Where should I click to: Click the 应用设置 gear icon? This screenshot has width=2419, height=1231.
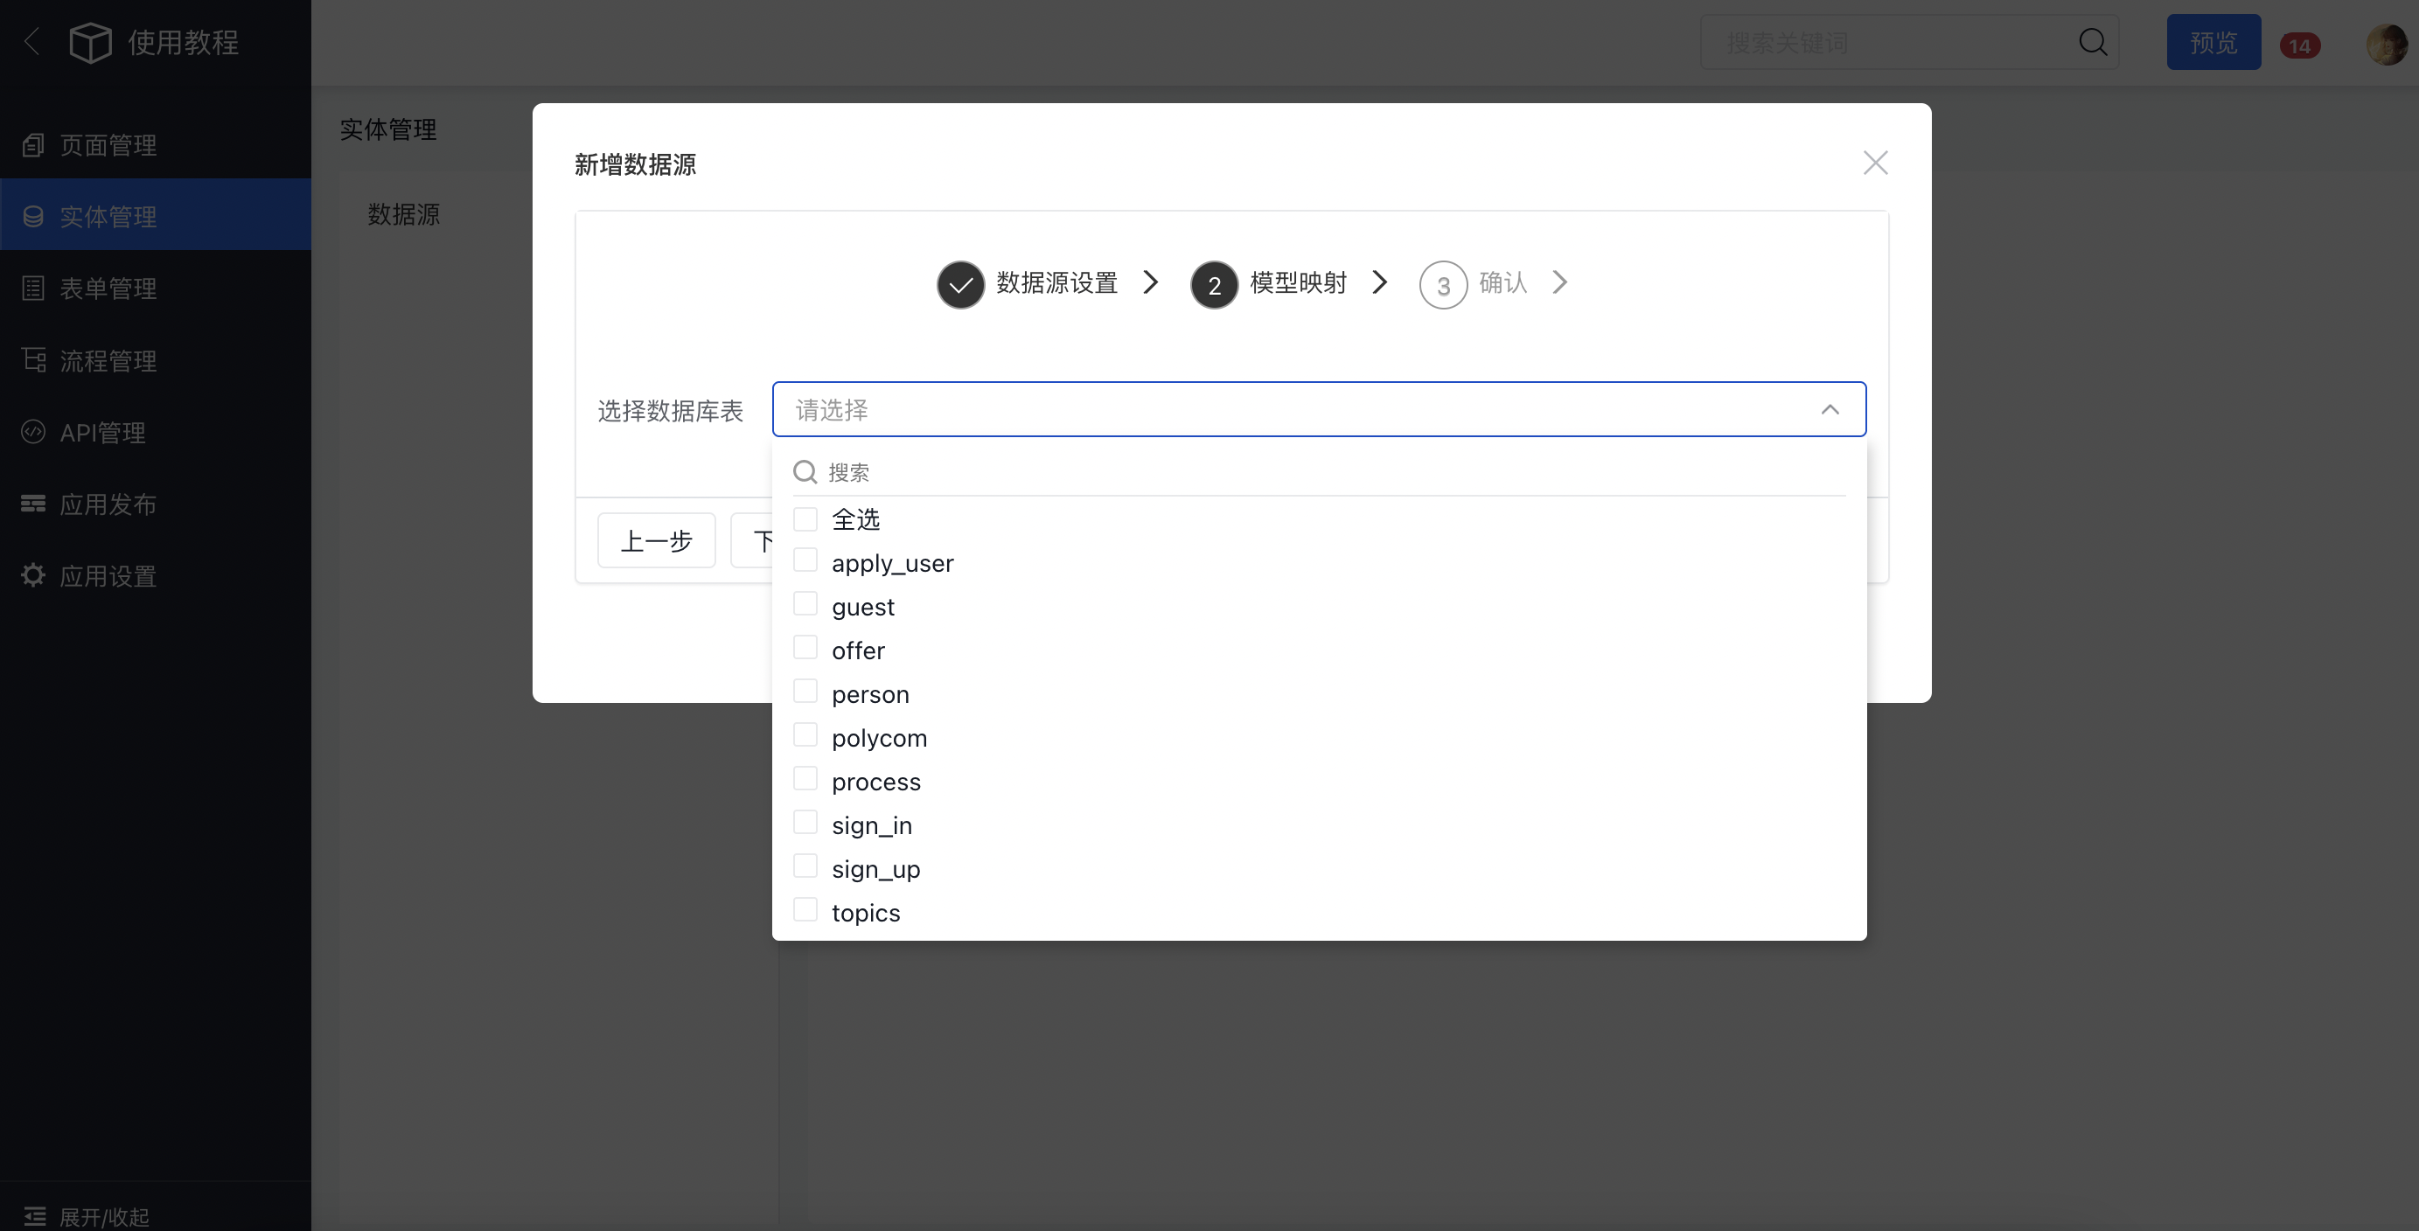click(x=33, y=575)
